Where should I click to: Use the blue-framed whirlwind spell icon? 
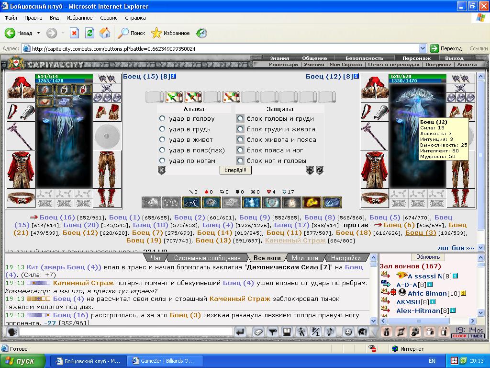(x=211, y=203)
